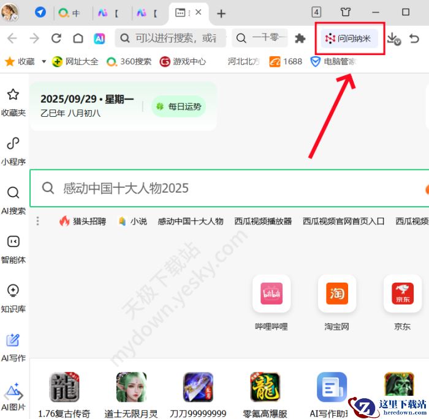Open the 道士无限月灵 game tile
Image resolution: width=429 pixels, height=419 pixels.
(131, 395)
